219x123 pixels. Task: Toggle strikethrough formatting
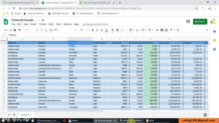[102, 30]
